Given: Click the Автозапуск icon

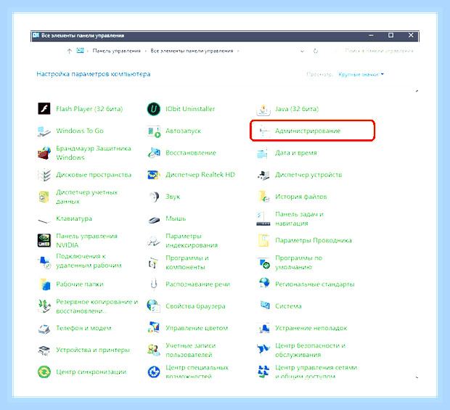Looking at the screenshot, I should point(154,131).
